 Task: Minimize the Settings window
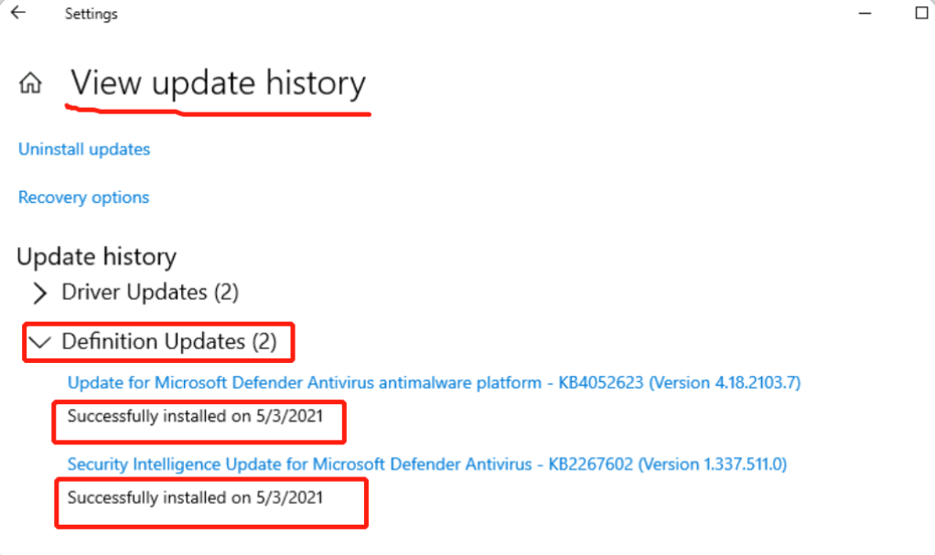pyautogui.click(x=865, y=13)
